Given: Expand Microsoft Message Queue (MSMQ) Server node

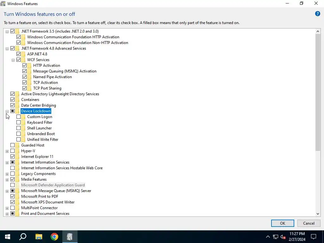Looking at the screenshot, I should tap(7, 191).
